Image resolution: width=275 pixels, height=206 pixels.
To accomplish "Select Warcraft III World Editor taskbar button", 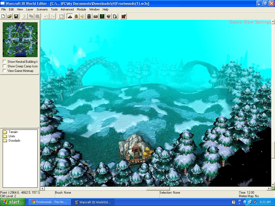I will pyautogui.click(x=93, y=202).
